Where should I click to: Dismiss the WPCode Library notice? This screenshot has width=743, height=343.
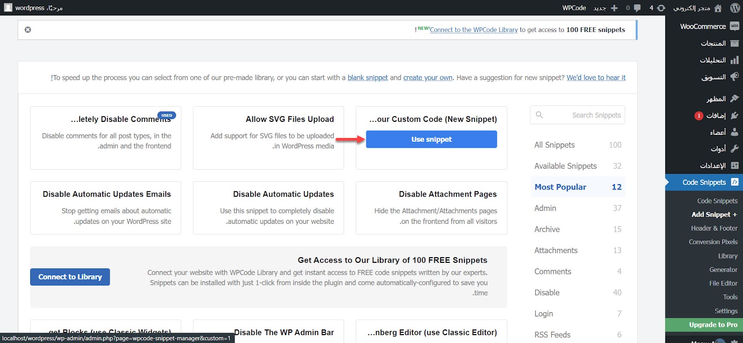(28, 30)
